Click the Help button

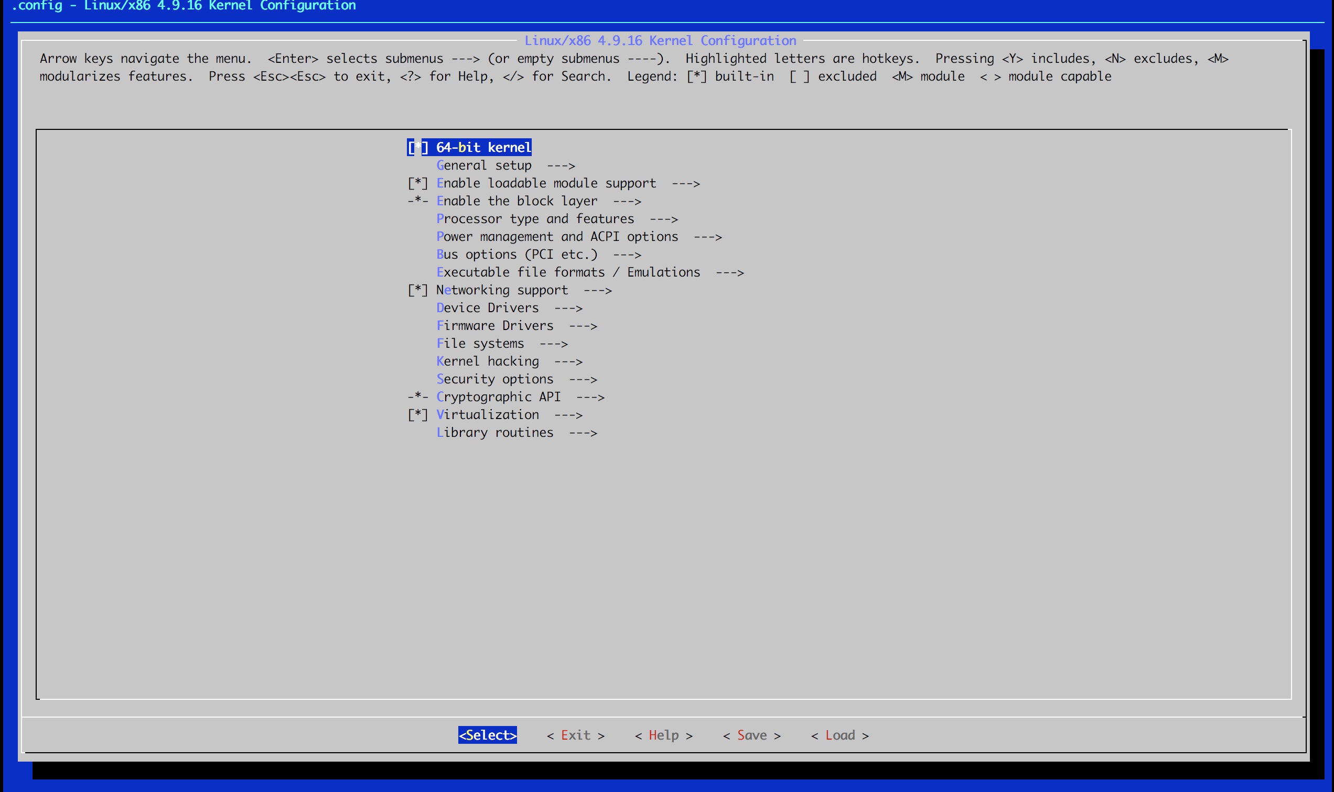tap(663, 735)
